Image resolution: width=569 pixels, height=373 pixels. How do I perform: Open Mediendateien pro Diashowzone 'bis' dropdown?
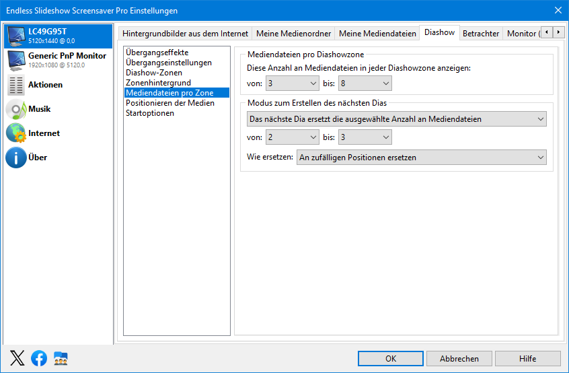click(365, 83)
